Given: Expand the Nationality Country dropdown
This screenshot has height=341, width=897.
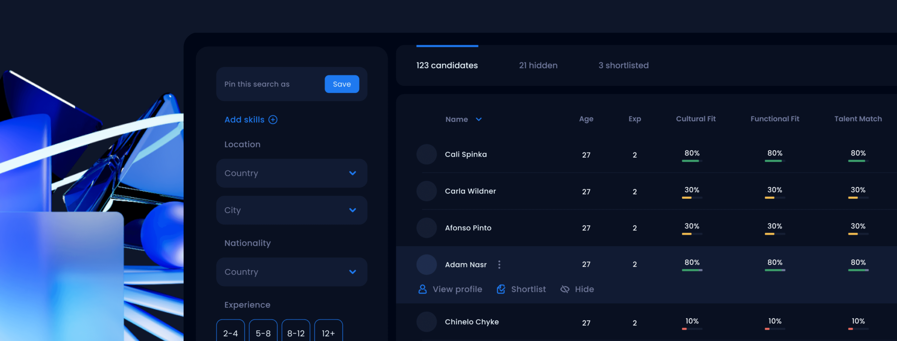Looking at the screenshot, I should point(292,272).
